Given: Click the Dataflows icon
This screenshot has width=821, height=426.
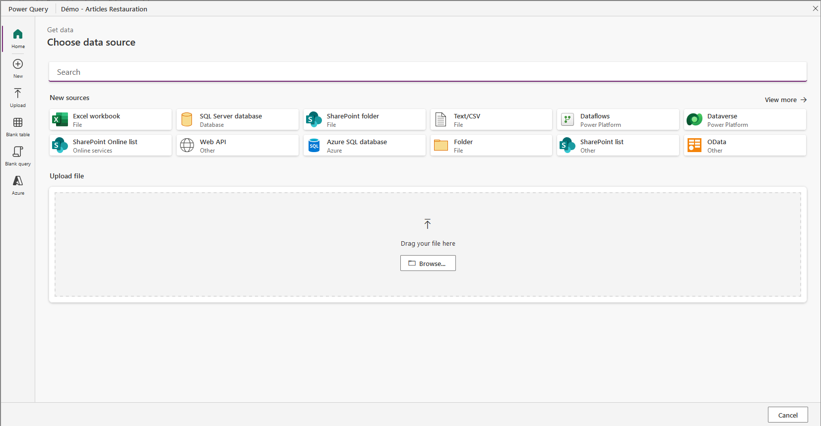Looking at the screenshot, I should pyautogui.click(x=568, y=119).
